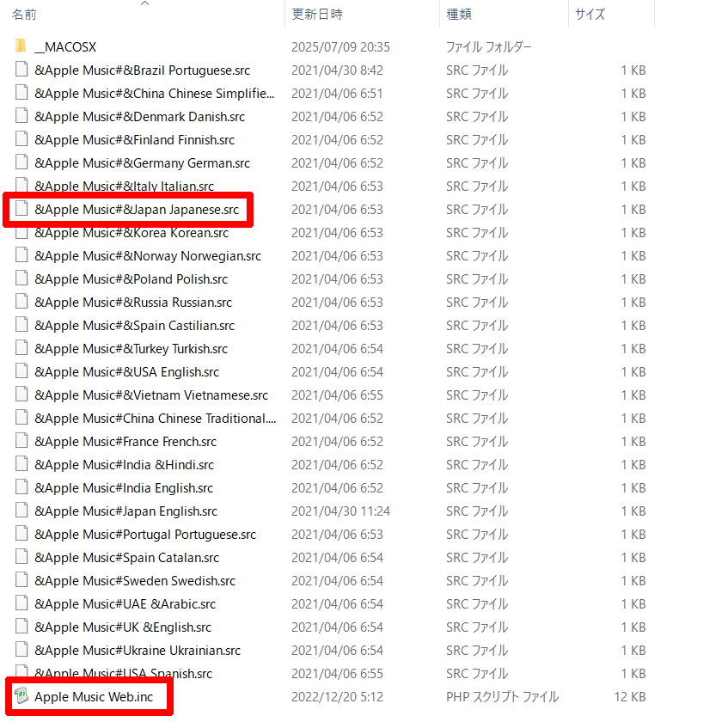Click the Turkey Turkish.src file icon
Screen dimensions: 728x722
click(21, 348)
